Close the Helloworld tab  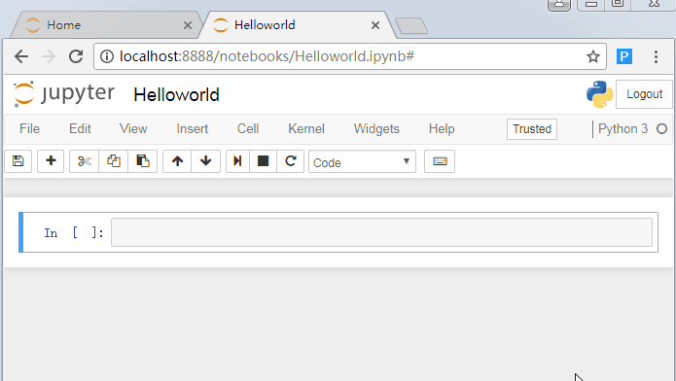(375, 25)
